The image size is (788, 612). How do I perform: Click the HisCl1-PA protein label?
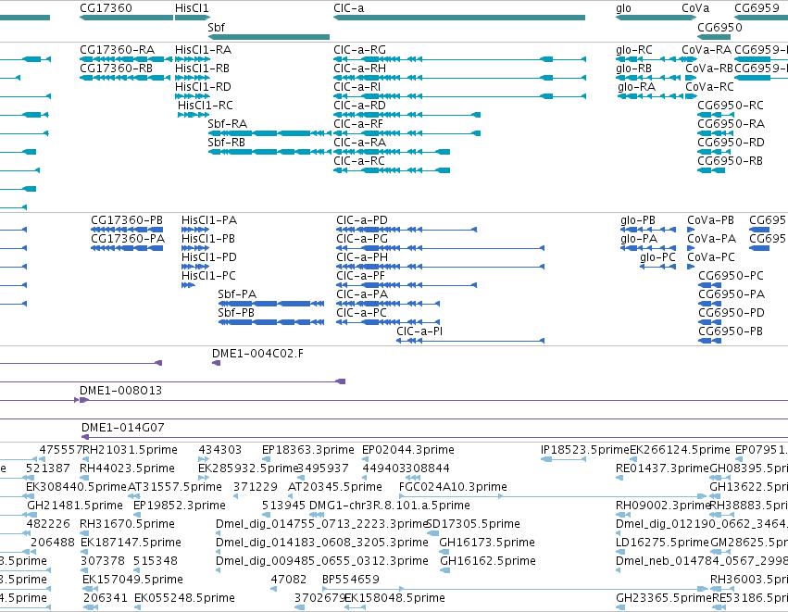tap(209, 220)
